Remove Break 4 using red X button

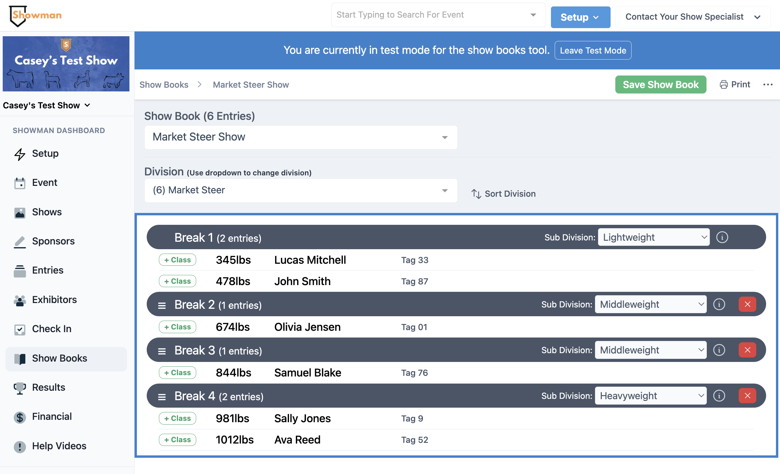pos(747,396)
